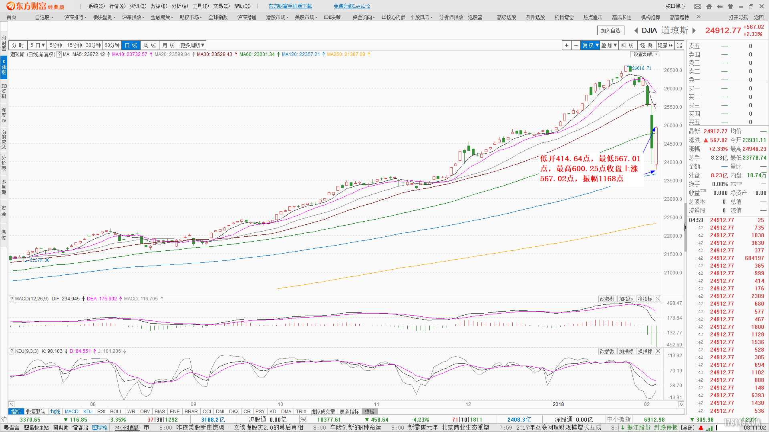
Task: Open 客服 customer service icon
Action: [80, 428]
